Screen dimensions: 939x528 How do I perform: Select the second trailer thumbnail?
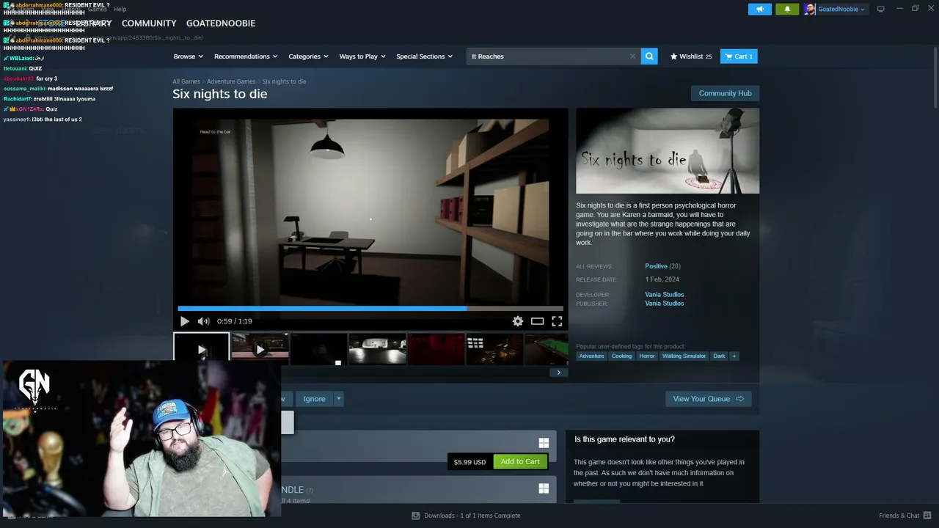coord(260,349)
